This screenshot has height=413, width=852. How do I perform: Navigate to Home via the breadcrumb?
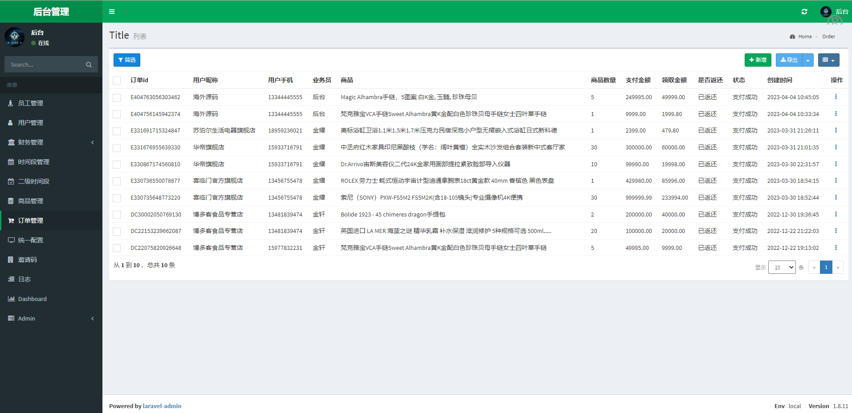coord(805,36)
